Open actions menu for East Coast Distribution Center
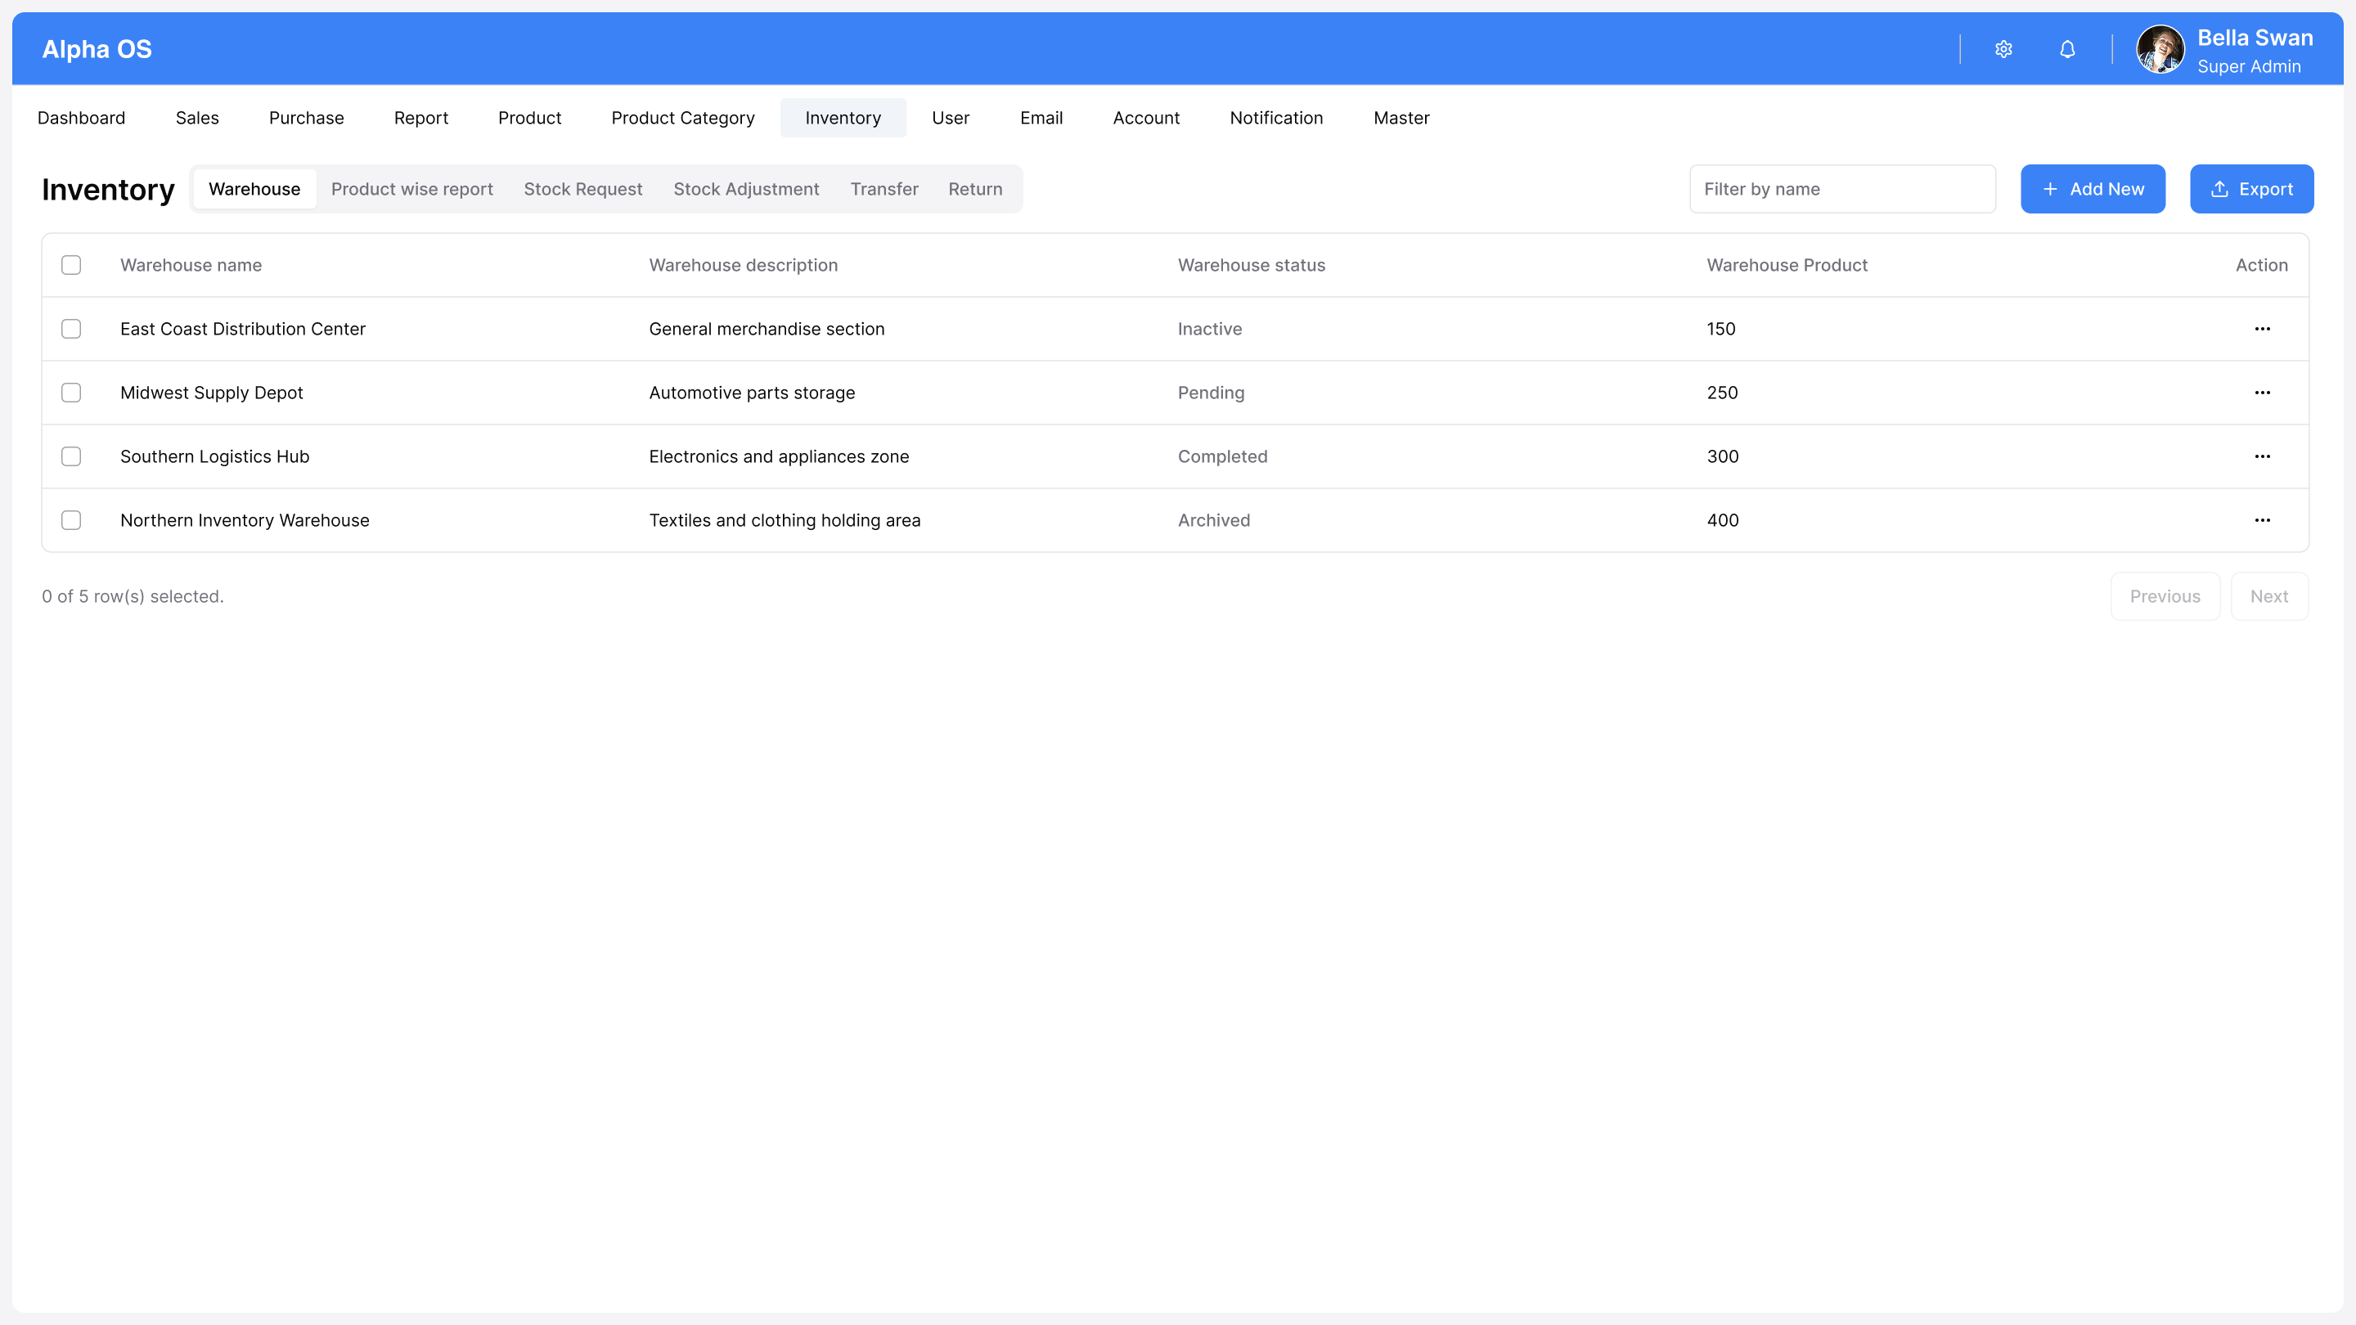The width and height of the screenshot is (2356, 1325). 2262,329
